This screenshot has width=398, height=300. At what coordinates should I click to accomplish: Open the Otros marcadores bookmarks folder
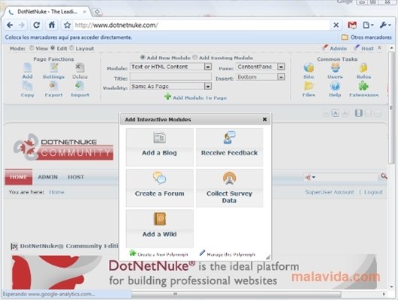[x=366, y=37]
